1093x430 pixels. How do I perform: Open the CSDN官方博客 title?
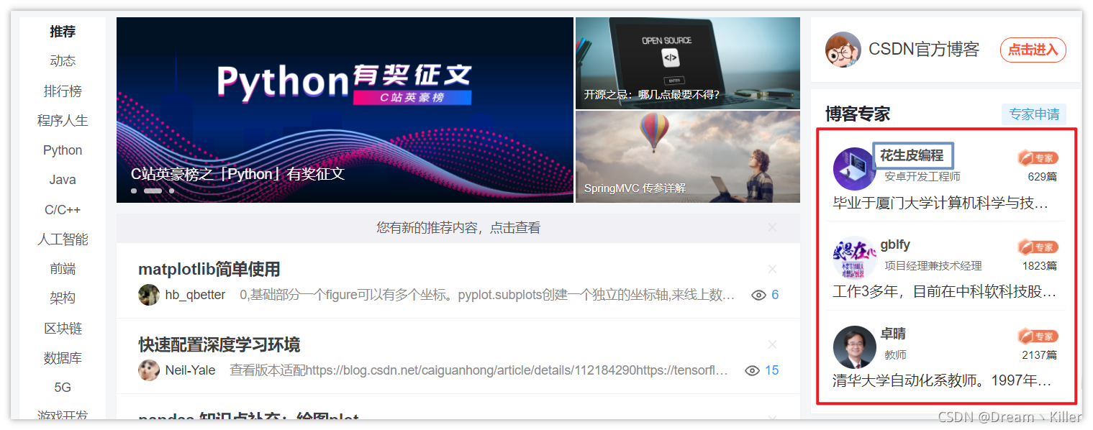[x=924, y=50]
